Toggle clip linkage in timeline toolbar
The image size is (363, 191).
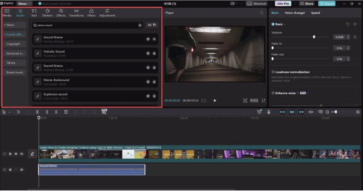301,112
